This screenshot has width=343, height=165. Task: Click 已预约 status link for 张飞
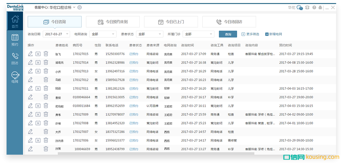[134, 54]
